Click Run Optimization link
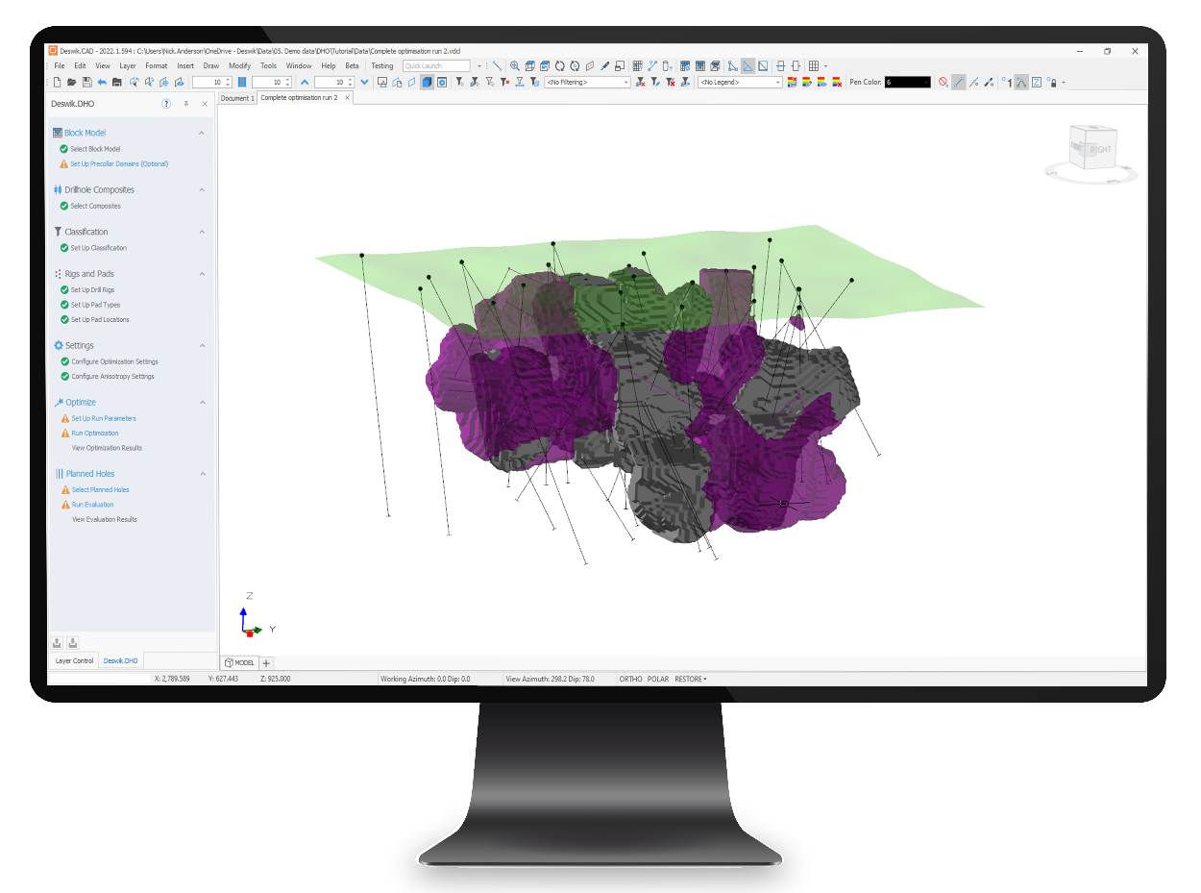This screenshot has width=1201, height=893. pos(95,433)
